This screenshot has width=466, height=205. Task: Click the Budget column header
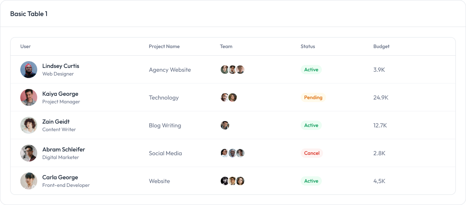381,46
